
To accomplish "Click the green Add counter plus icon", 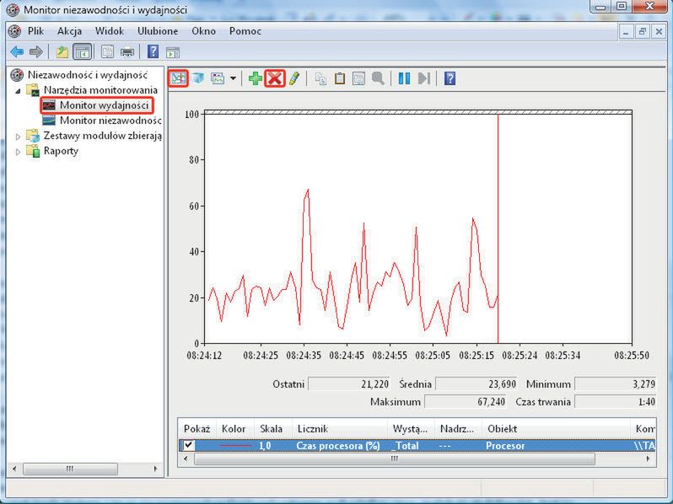I will click(x=255, y=78).
